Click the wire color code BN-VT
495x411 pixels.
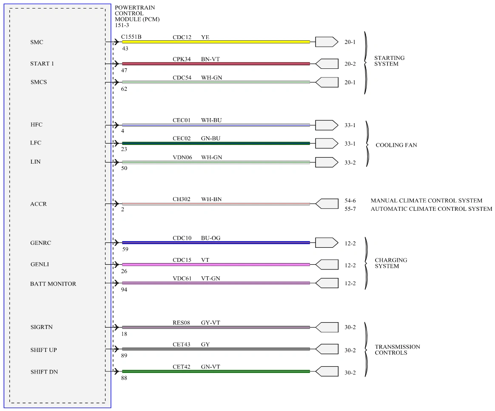(210, 59)
